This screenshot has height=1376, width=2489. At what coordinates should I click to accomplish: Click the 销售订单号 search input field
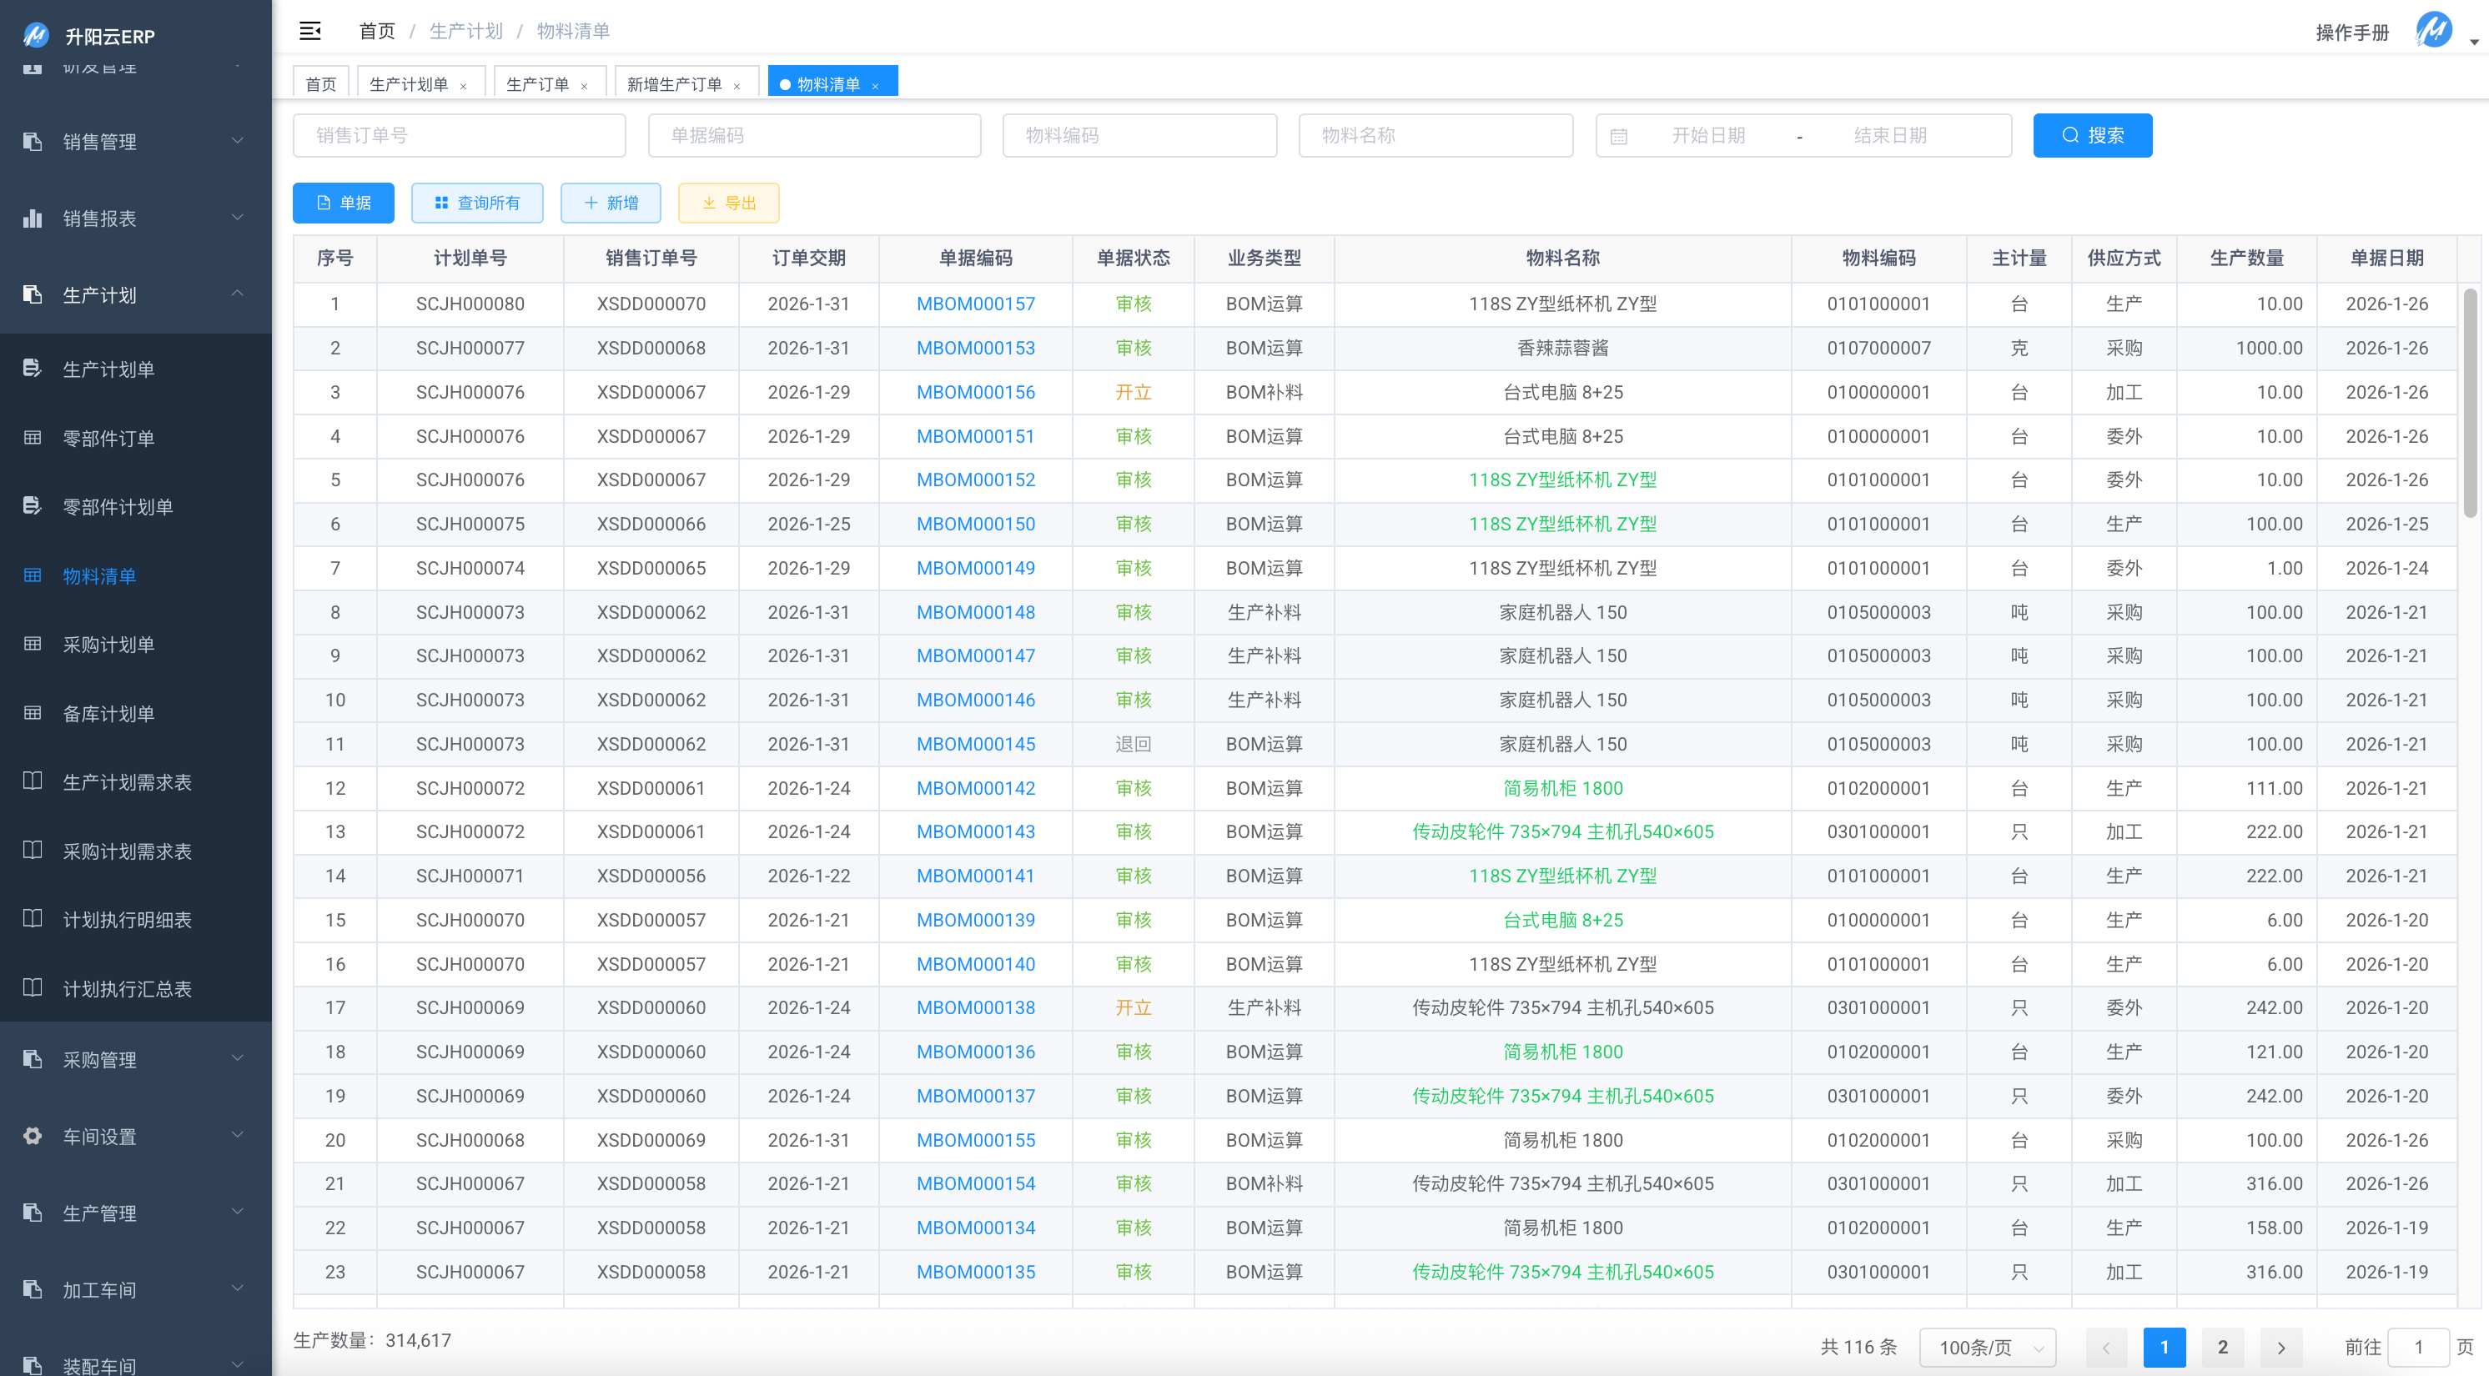(x=459, y=135)
